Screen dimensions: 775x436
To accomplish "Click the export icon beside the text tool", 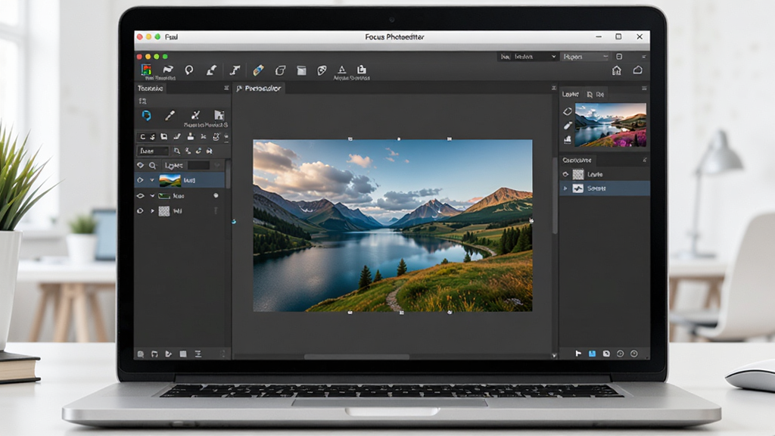I will 362,70.
